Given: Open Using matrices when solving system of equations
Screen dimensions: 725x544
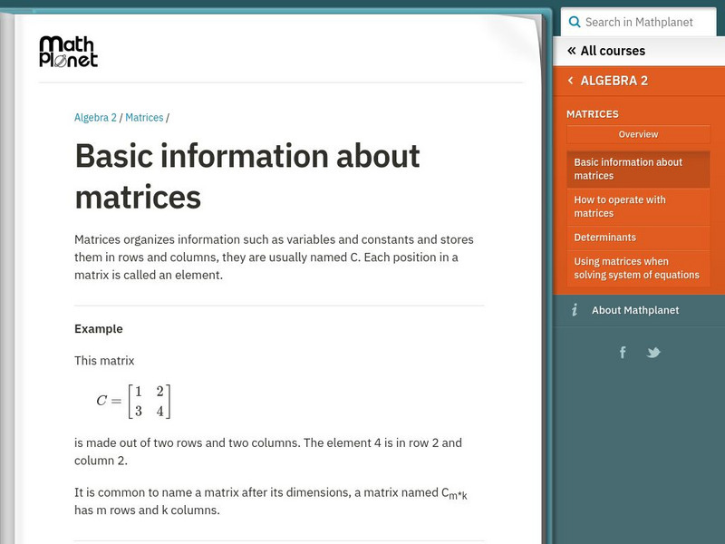Looking at the screenshot, I should pos(638,268).
